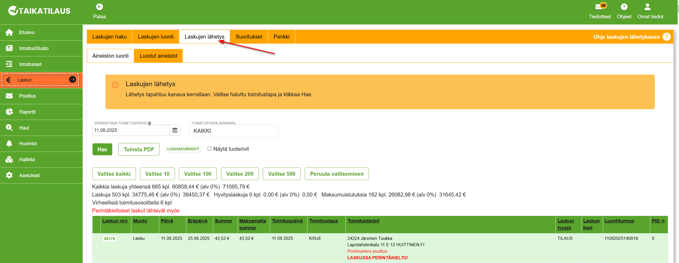The height and width of the screenshot is (263, 679).
Task: Click help icon next to Ohje laskujen lähetykseen
Action: [666, 37]
